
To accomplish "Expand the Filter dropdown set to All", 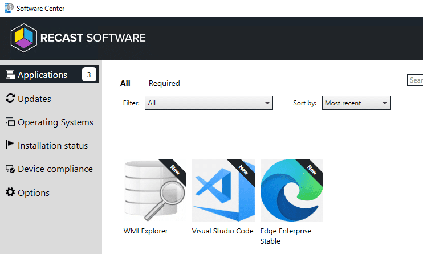I will (x=209, y=103).
